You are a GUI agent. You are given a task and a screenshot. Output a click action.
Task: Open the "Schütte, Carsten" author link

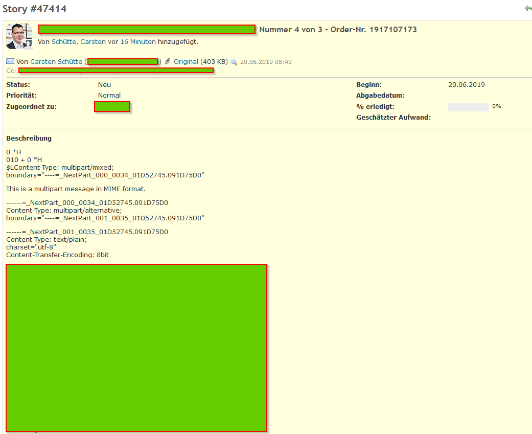tap(78, 41)
